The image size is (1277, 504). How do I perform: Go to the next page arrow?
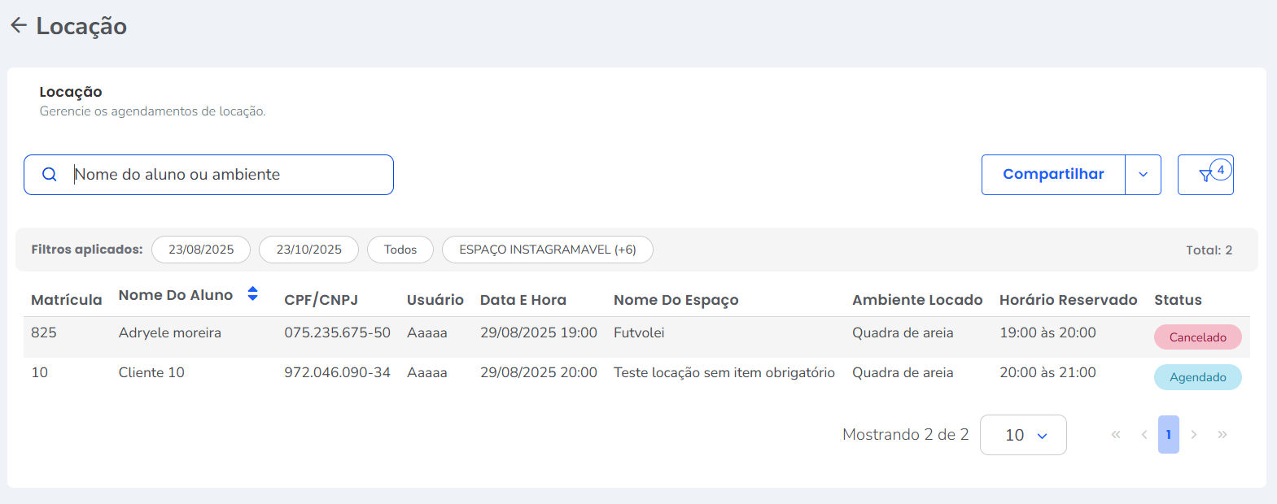coord(1194,435)
